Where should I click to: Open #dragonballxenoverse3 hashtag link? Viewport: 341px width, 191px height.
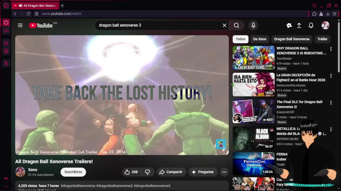[x=152, y=186]
